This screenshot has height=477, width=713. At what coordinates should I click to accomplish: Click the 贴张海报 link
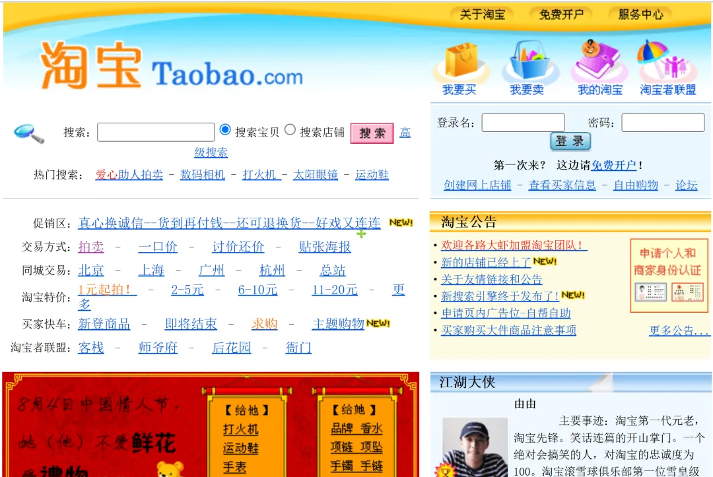[x=325, y=247]
